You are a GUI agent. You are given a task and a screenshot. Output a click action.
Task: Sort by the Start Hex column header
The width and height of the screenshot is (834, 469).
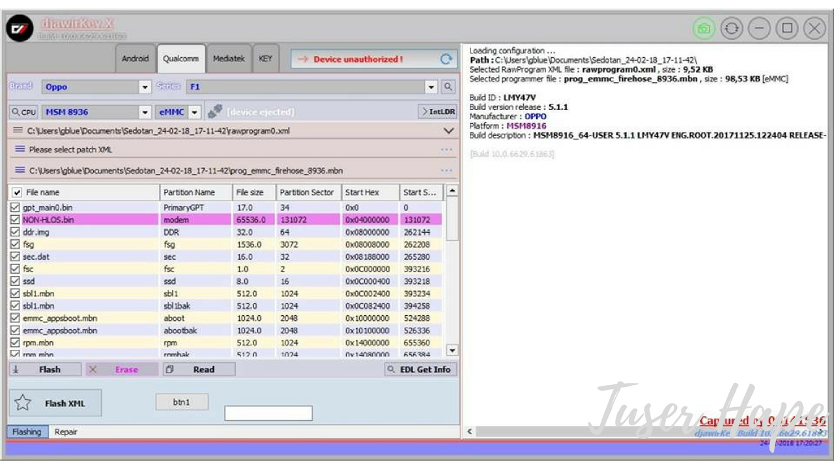371,192
